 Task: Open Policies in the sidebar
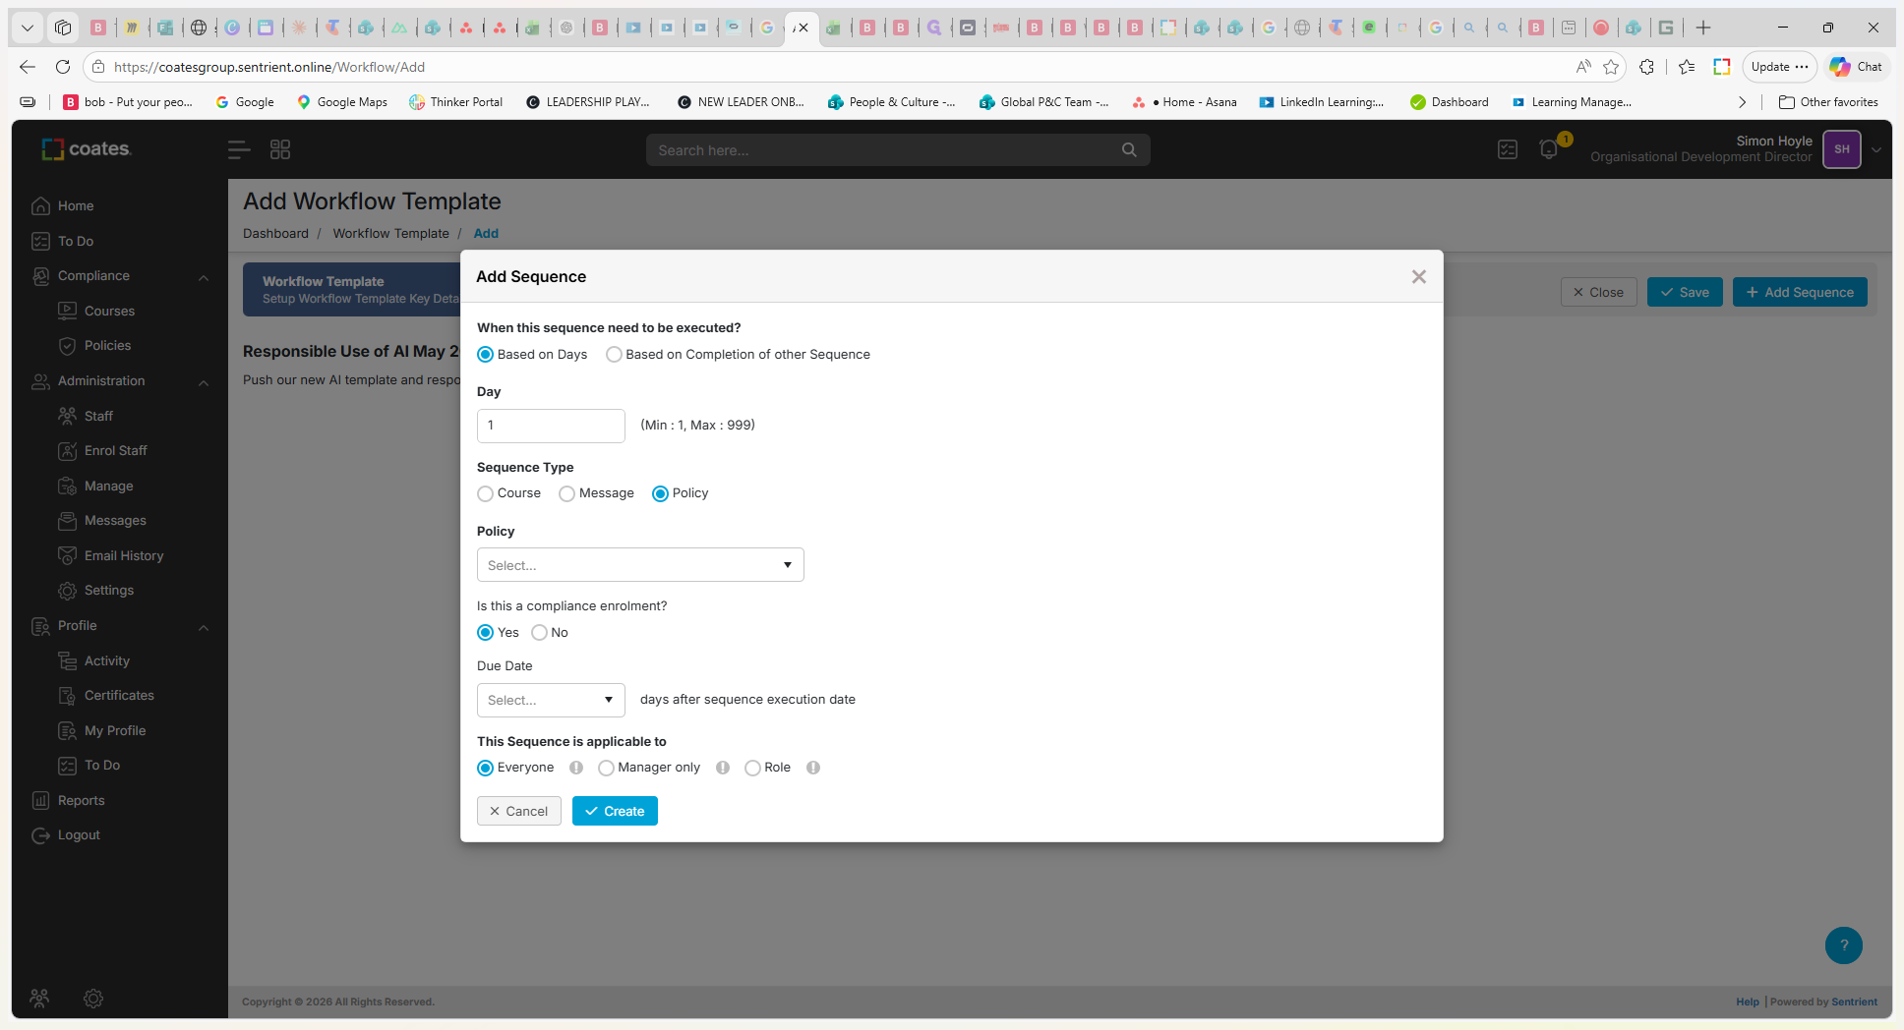pos(107,346)
